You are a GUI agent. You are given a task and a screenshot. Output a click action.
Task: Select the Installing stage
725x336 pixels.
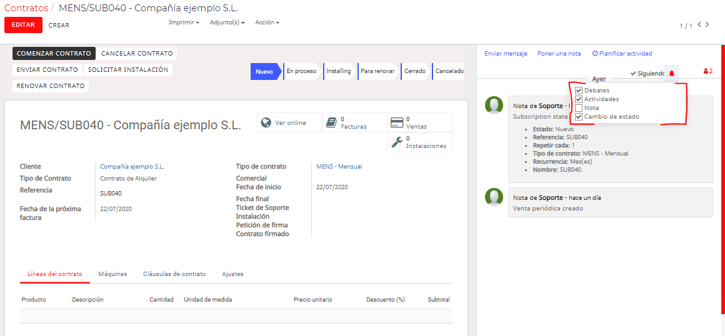(339, 72)
